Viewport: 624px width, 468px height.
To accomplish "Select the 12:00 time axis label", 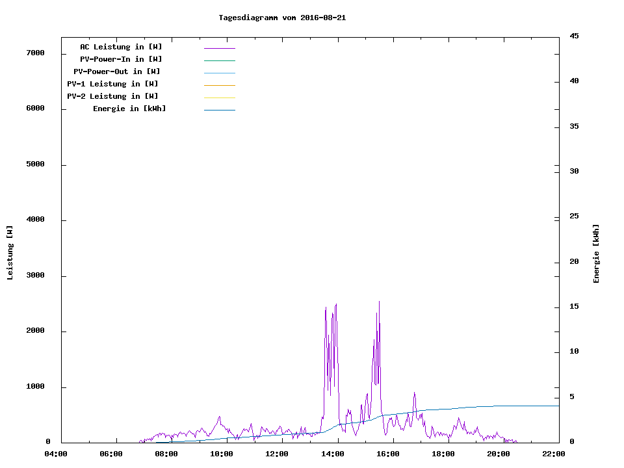I will tap(278, 454).
